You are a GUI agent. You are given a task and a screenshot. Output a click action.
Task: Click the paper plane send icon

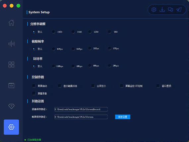tap(179, 10)
